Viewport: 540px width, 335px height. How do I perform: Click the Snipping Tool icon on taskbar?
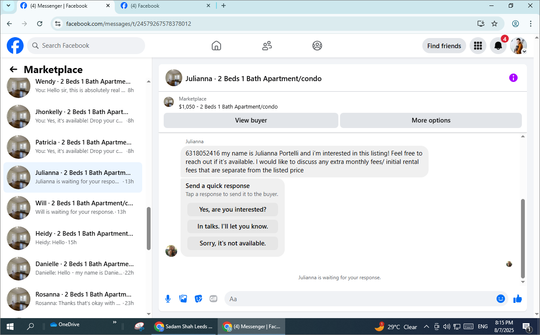pos(139,327)
